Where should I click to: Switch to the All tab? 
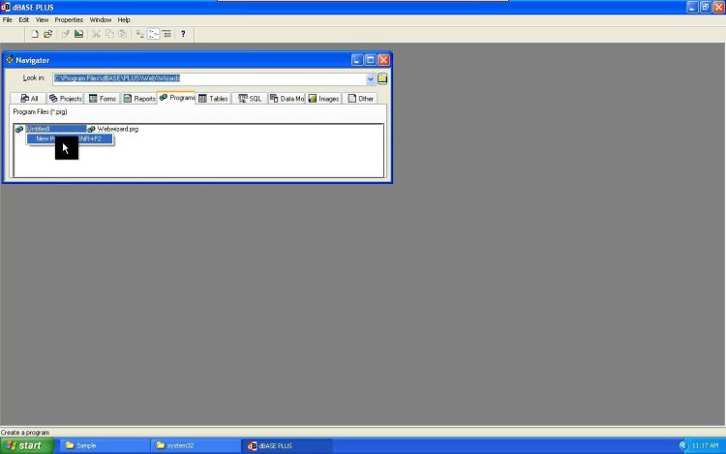click(x=28, y=99)
